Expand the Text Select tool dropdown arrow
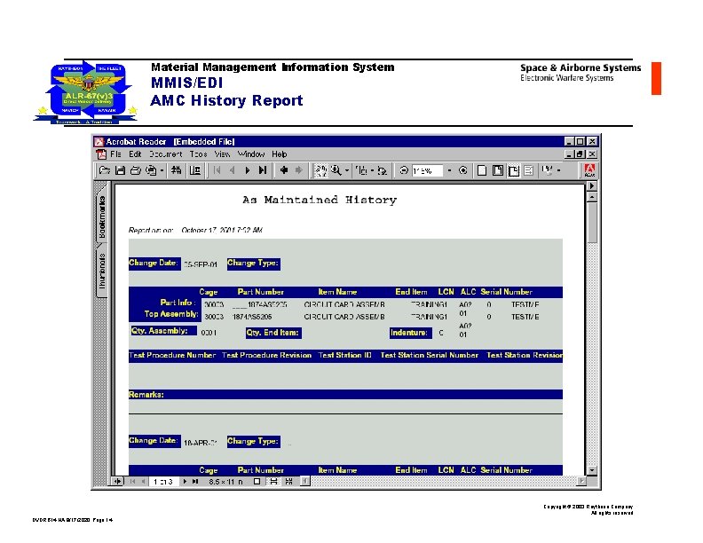 pyautogui.click(x=372, y=170)
